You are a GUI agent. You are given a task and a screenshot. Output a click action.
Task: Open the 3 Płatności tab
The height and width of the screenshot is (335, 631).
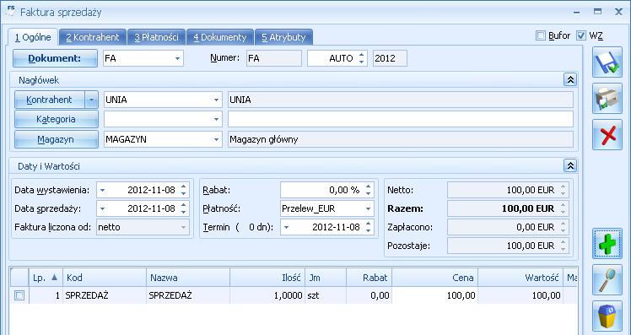click(156, 37)
